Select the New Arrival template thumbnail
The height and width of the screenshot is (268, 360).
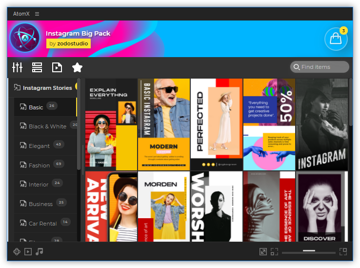pyautogui.click(x=111, y=206)
